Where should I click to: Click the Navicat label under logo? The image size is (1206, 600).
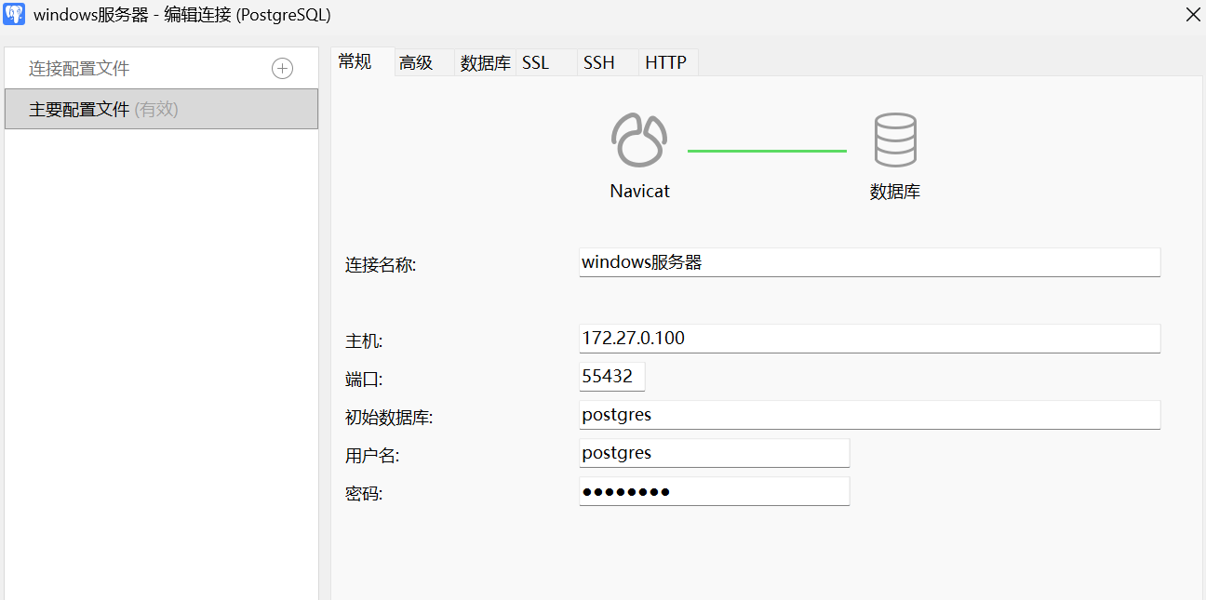coord(639,191)
